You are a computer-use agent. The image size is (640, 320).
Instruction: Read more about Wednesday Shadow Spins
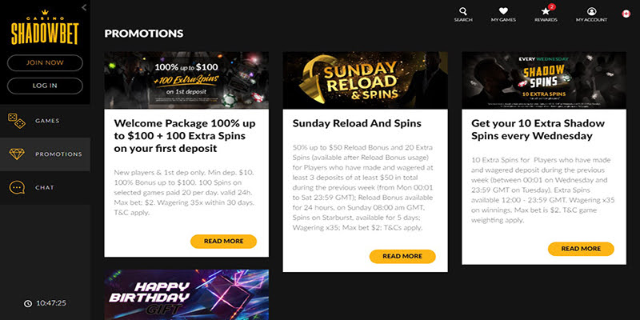pyautogui.click(x=581, y=249)
